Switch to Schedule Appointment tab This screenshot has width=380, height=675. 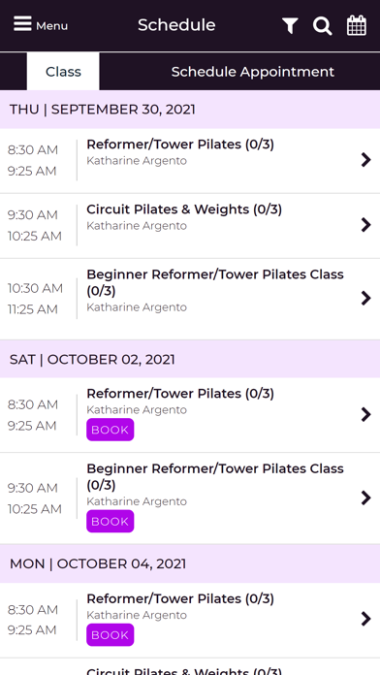click(x=253, y=72)
